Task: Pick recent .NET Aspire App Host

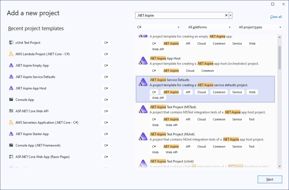Action: 31,88
